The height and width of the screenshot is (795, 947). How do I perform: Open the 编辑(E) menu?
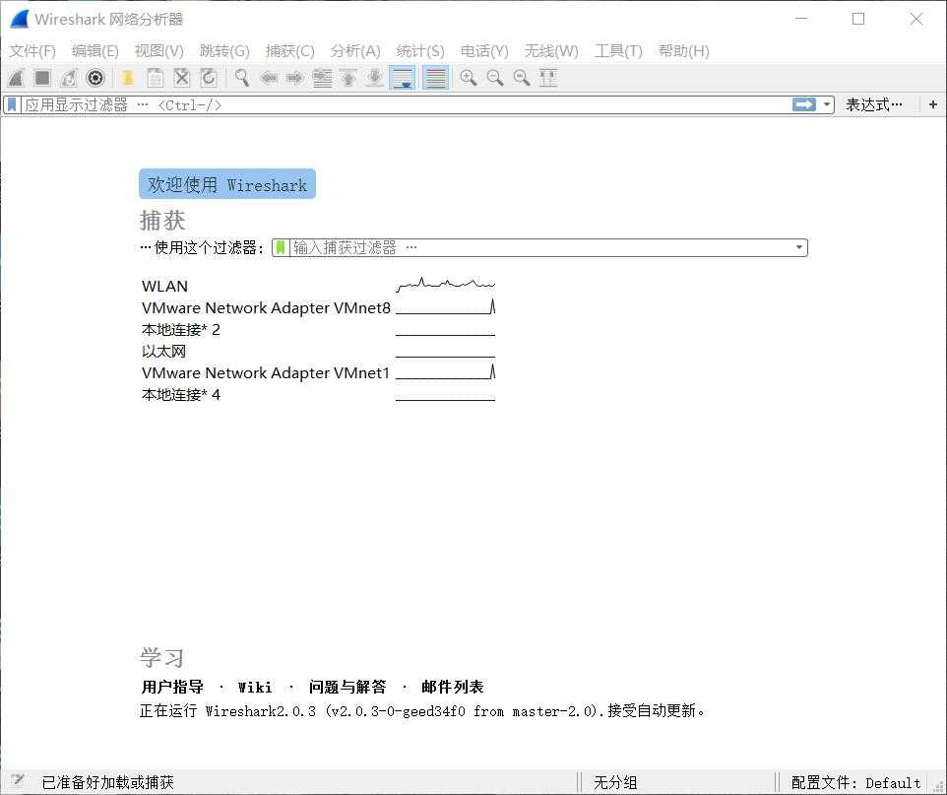[95, 51]
